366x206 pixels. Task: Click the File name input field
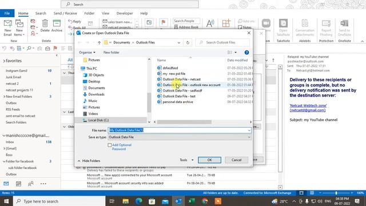click(x=178, y=130)
